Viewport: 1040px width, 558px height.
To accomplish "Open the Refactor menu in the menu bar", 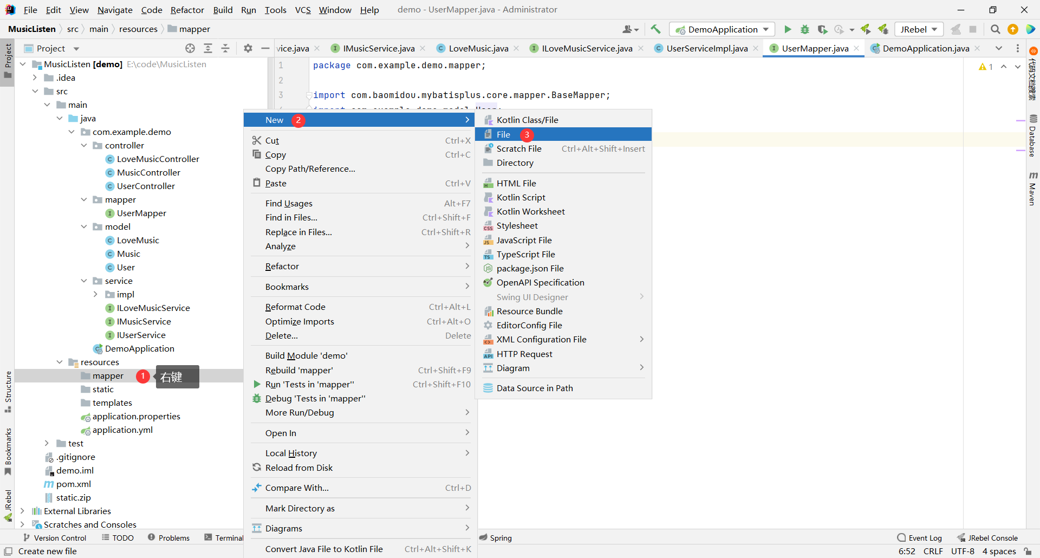I will pyautogui.click(x=187, y=10).
